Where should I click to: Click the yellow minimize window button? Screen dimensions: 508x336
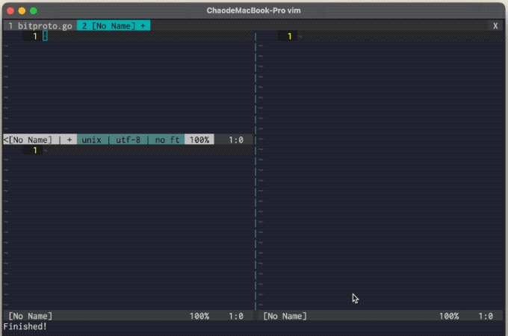coord(22,10)
